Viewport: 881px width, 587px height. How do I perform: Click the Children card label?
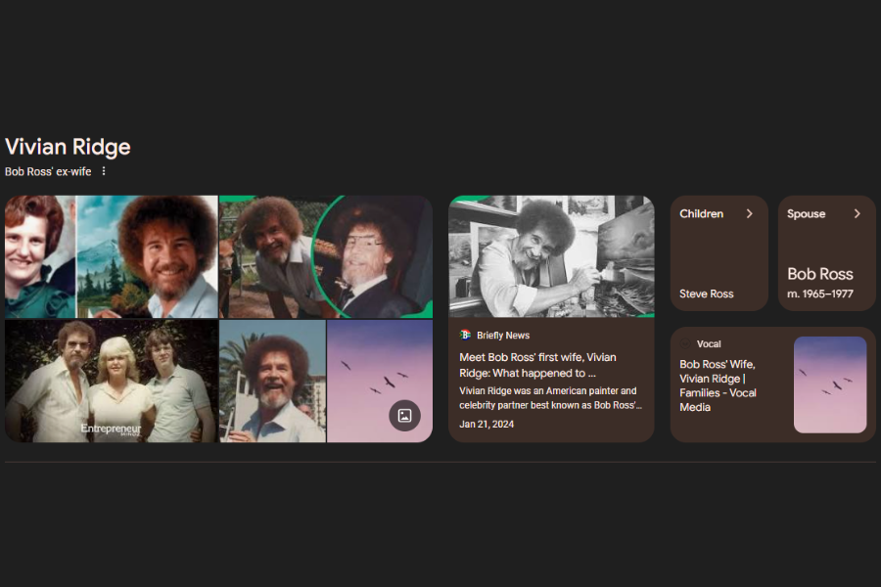tap(701, 213)
